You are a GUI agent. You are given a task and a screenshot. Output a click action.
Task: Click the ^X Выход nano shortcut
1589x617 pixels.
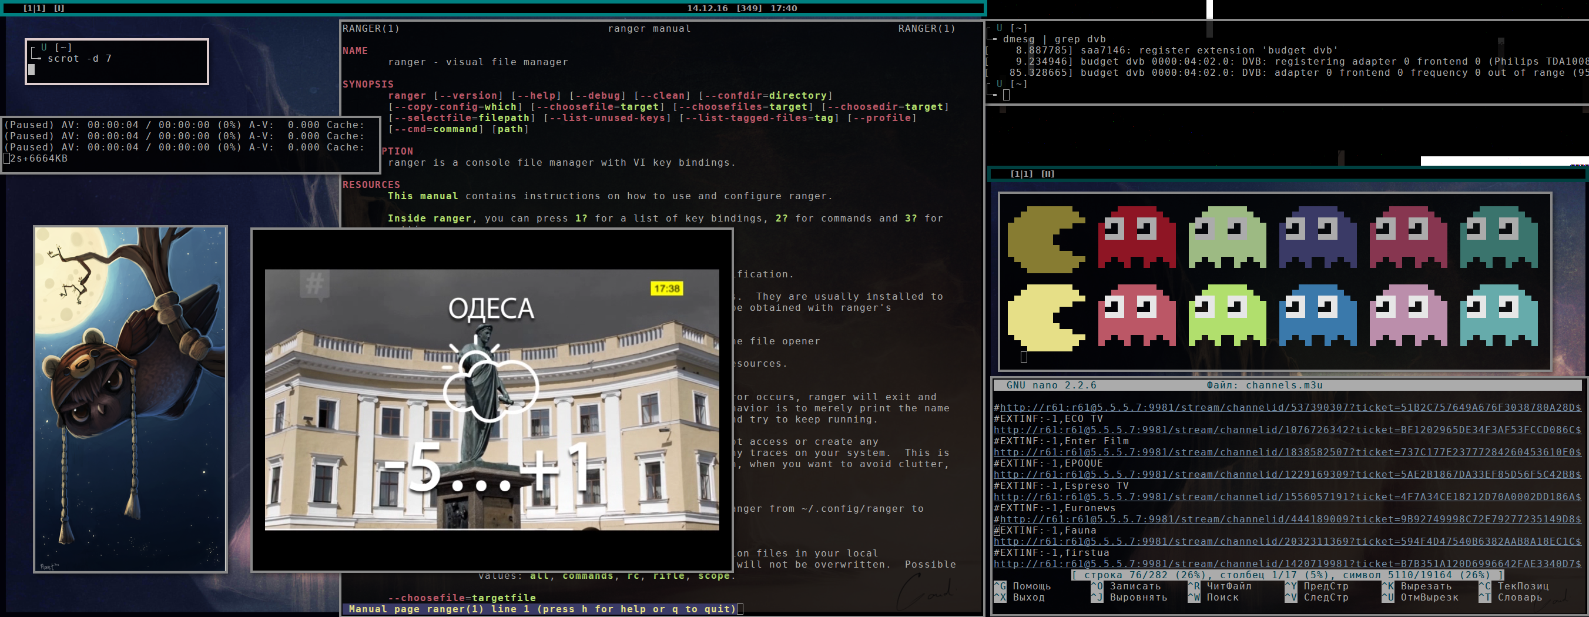click(x=1019, y=597)
